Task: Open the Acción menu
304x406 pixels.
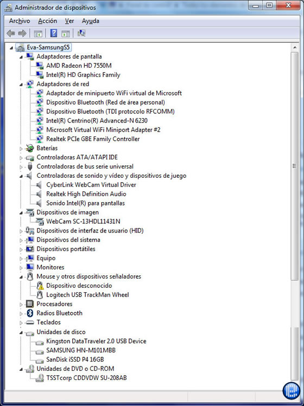Action: tap(47, 21)
